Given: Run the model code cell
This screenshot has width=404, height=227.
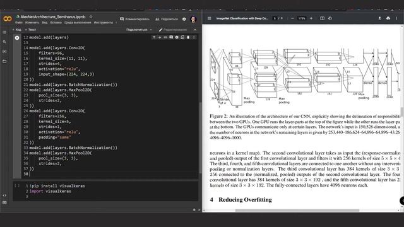Looking at the screenshot, I should tap(17, 38).
